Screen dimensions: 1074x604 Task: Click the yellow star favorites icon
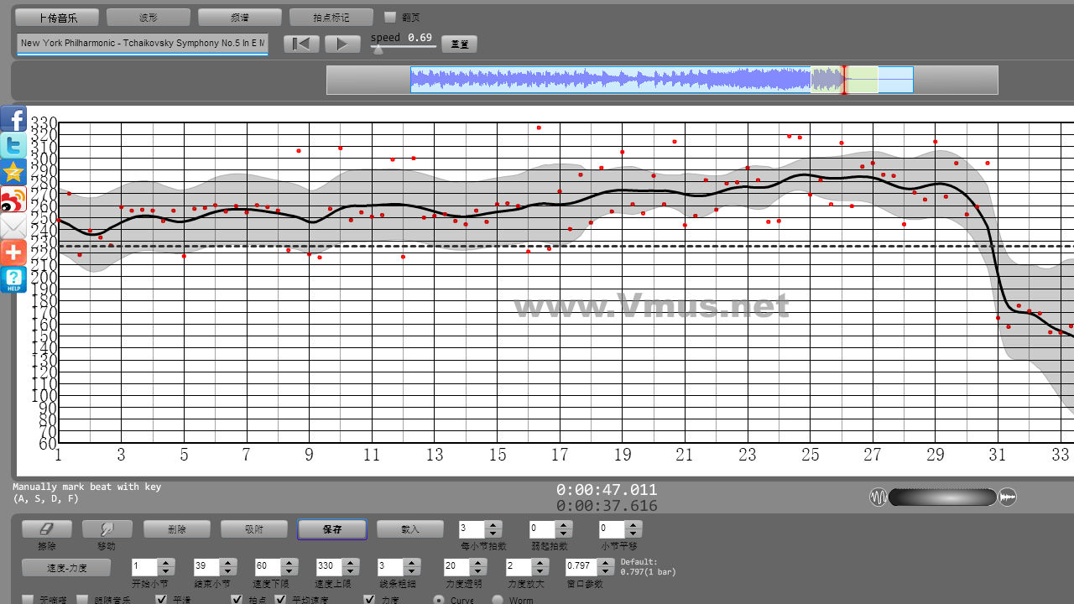[13, 172]
